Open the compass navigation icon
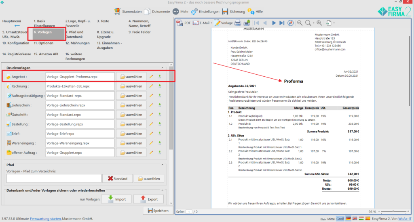414x222 pixels. [x=290, y=23]
